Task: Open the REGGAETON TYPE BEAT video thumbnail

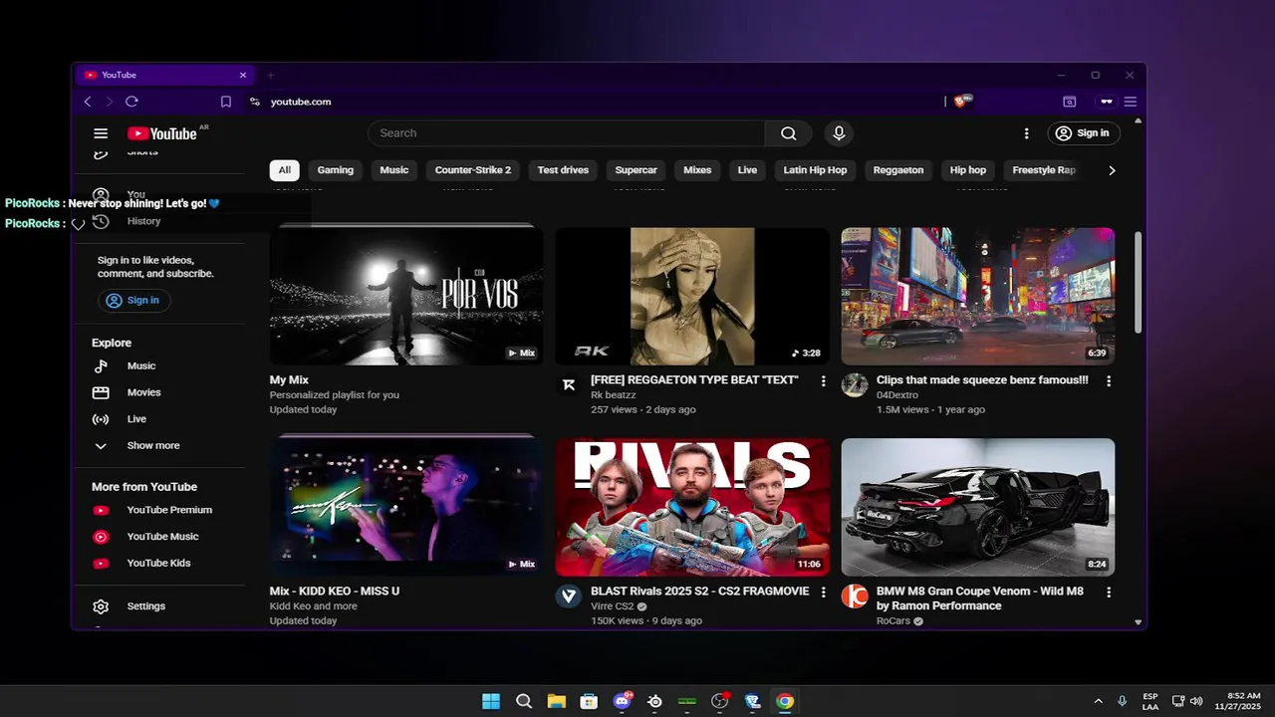Action: (x=692, y=296)
